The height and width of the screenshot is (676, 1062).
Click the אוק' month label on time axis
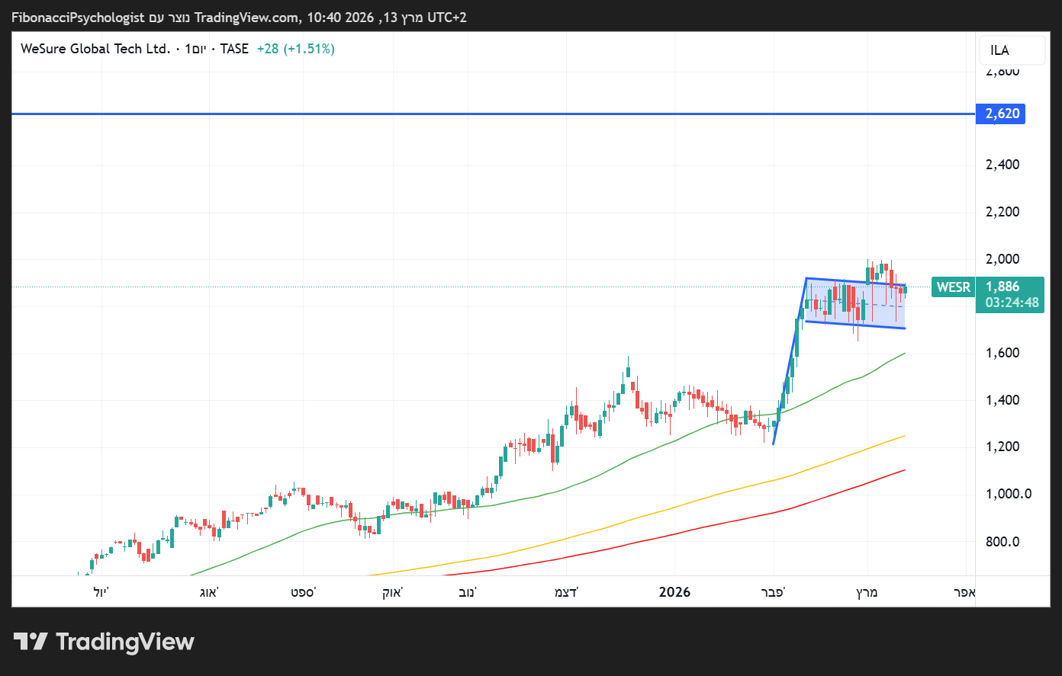click(x=392, y=592)
